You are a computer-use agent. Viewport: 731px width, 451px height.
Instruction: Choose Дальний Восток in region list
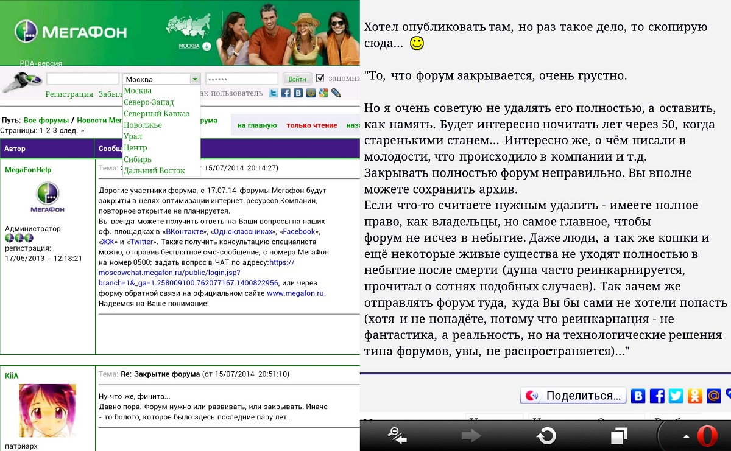[x=154, y=170]
